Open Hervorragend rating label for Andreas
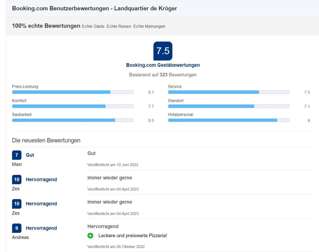 [x=41, y=228]
